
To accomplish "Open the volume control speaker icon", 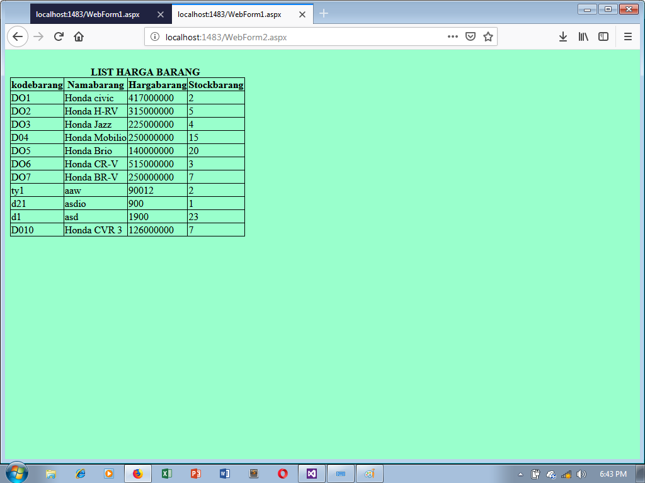I will tap(581, 474).
